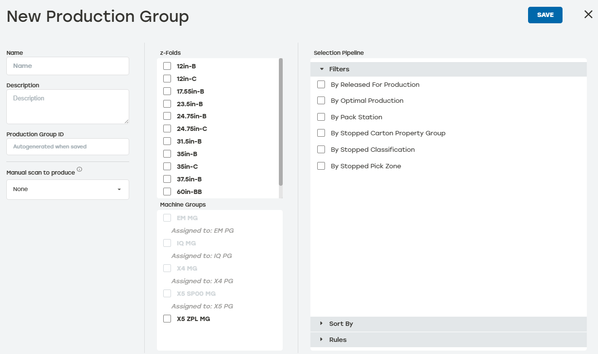The height and width of the screenshot is (354, 598).
Task: Check the X5 ZPL MG machine group
Action: click(x=167, y=319)
